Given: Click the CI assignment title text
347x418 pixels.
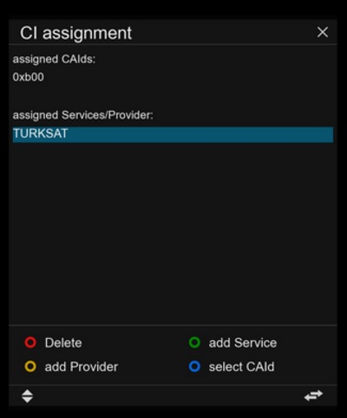Looking at the screenshot, I should click(x=75, y=33).
